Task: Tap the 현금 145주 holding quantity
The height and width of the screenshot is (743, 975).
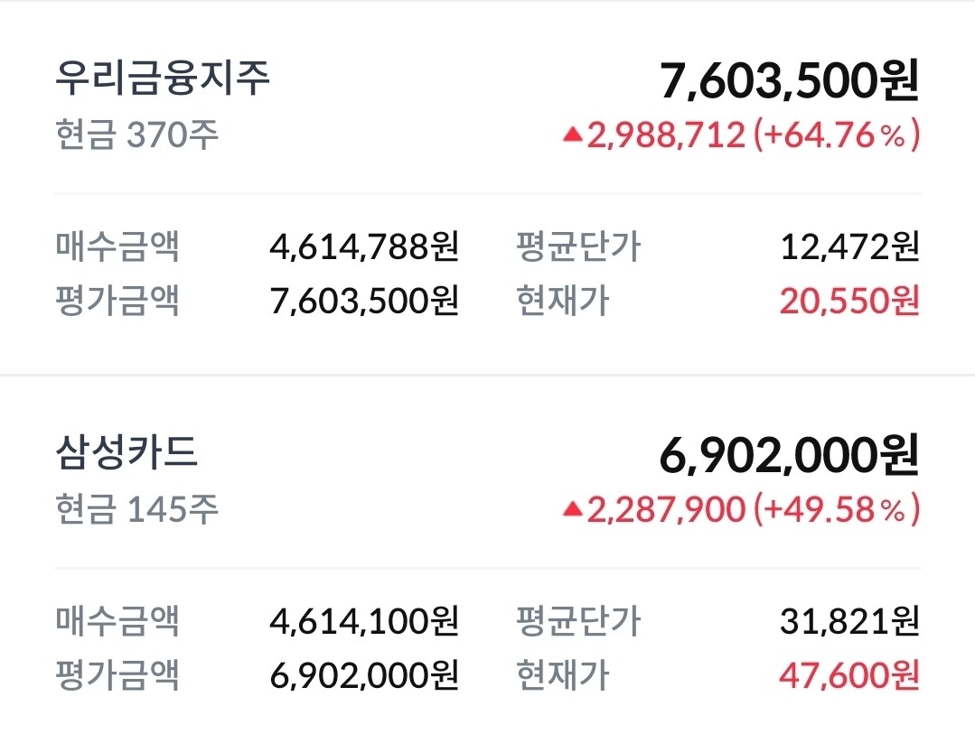Action: point(136,510)
